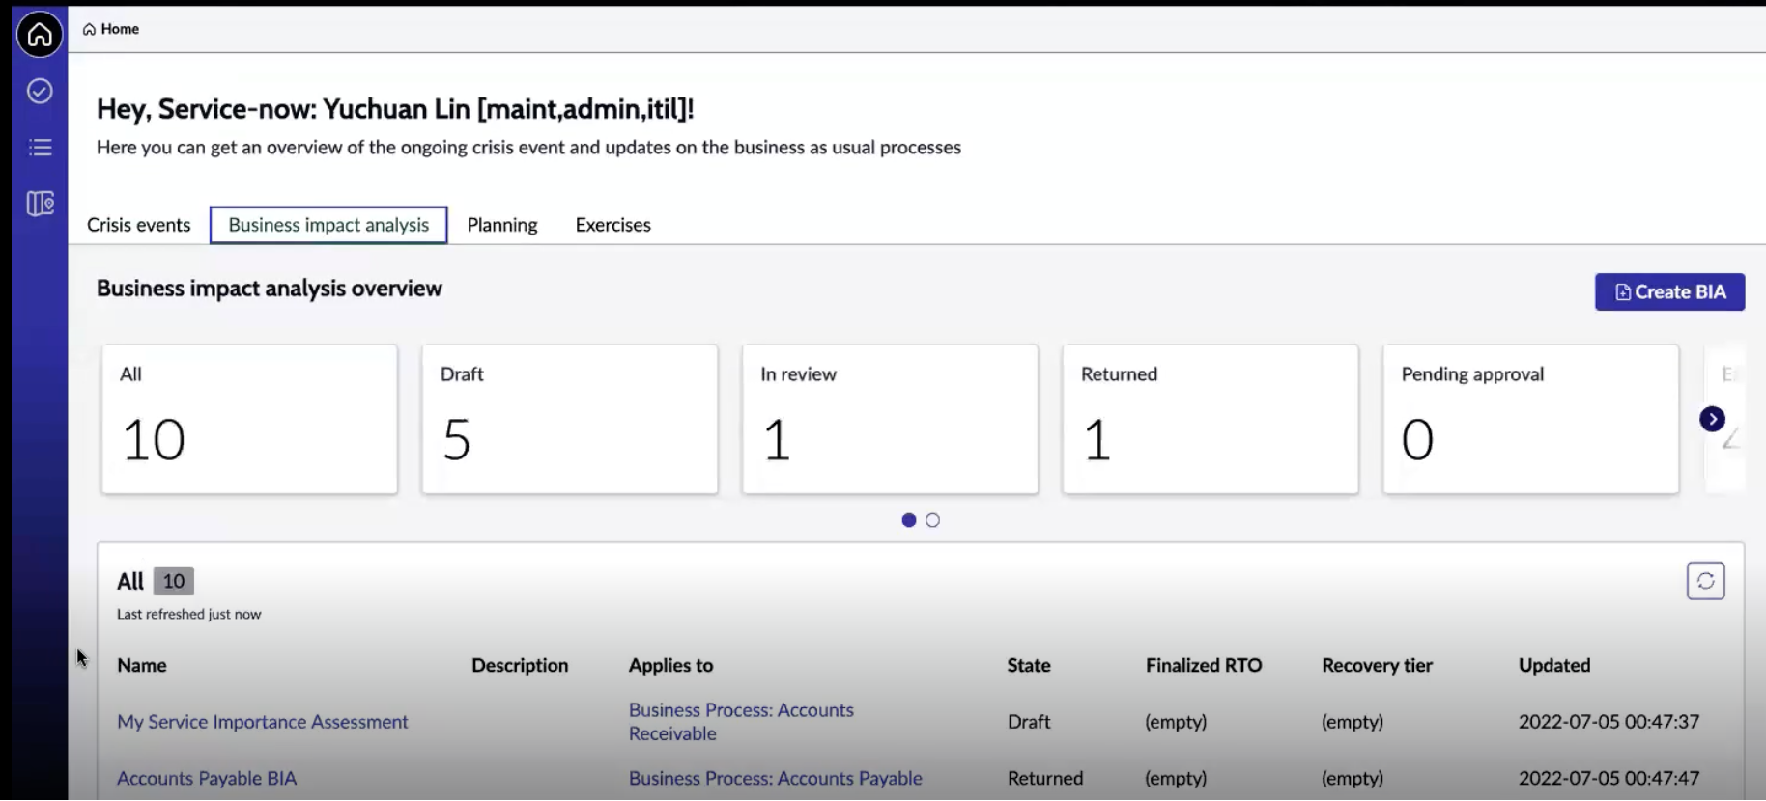Open Business Process: Accounts Receivable link

point(741,722)
